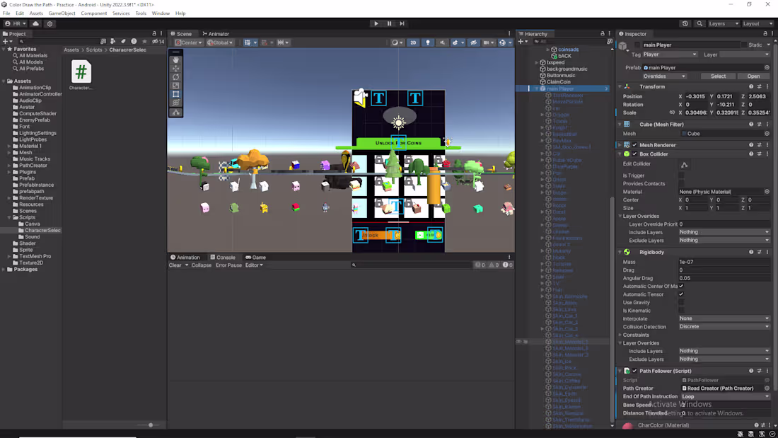Screen dimensions: 778x438
Task: Toggle main Player active checkbox
Action: point(637,45)
